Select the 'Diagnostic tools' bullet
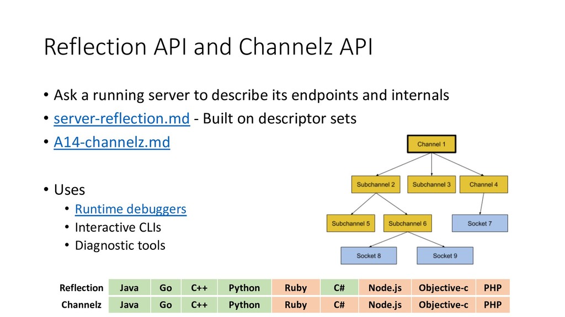The height and width of the screenshot is (317, 565). [x=120, y=245]
